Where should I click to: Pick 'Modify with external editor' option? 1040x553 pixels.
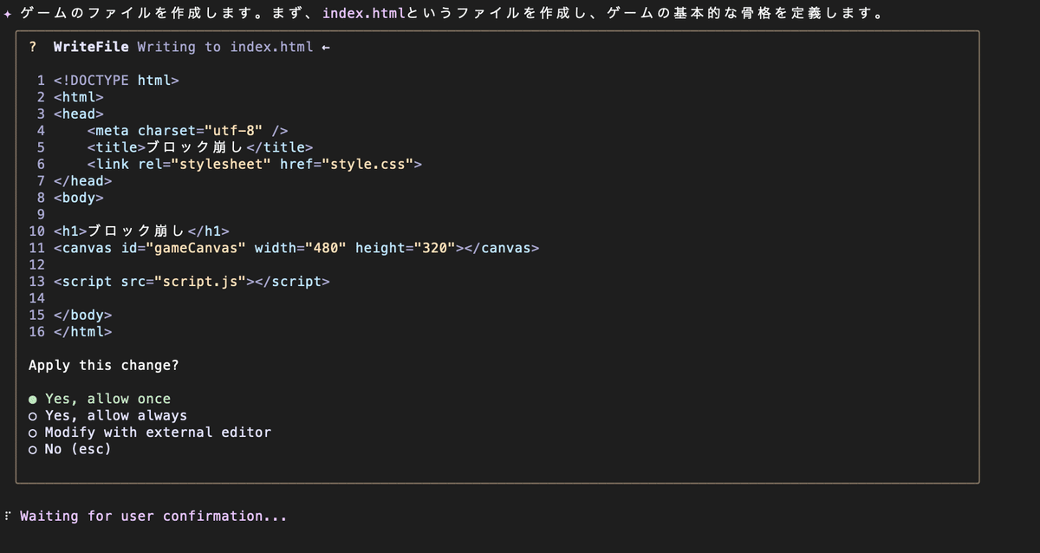[150, 432]
